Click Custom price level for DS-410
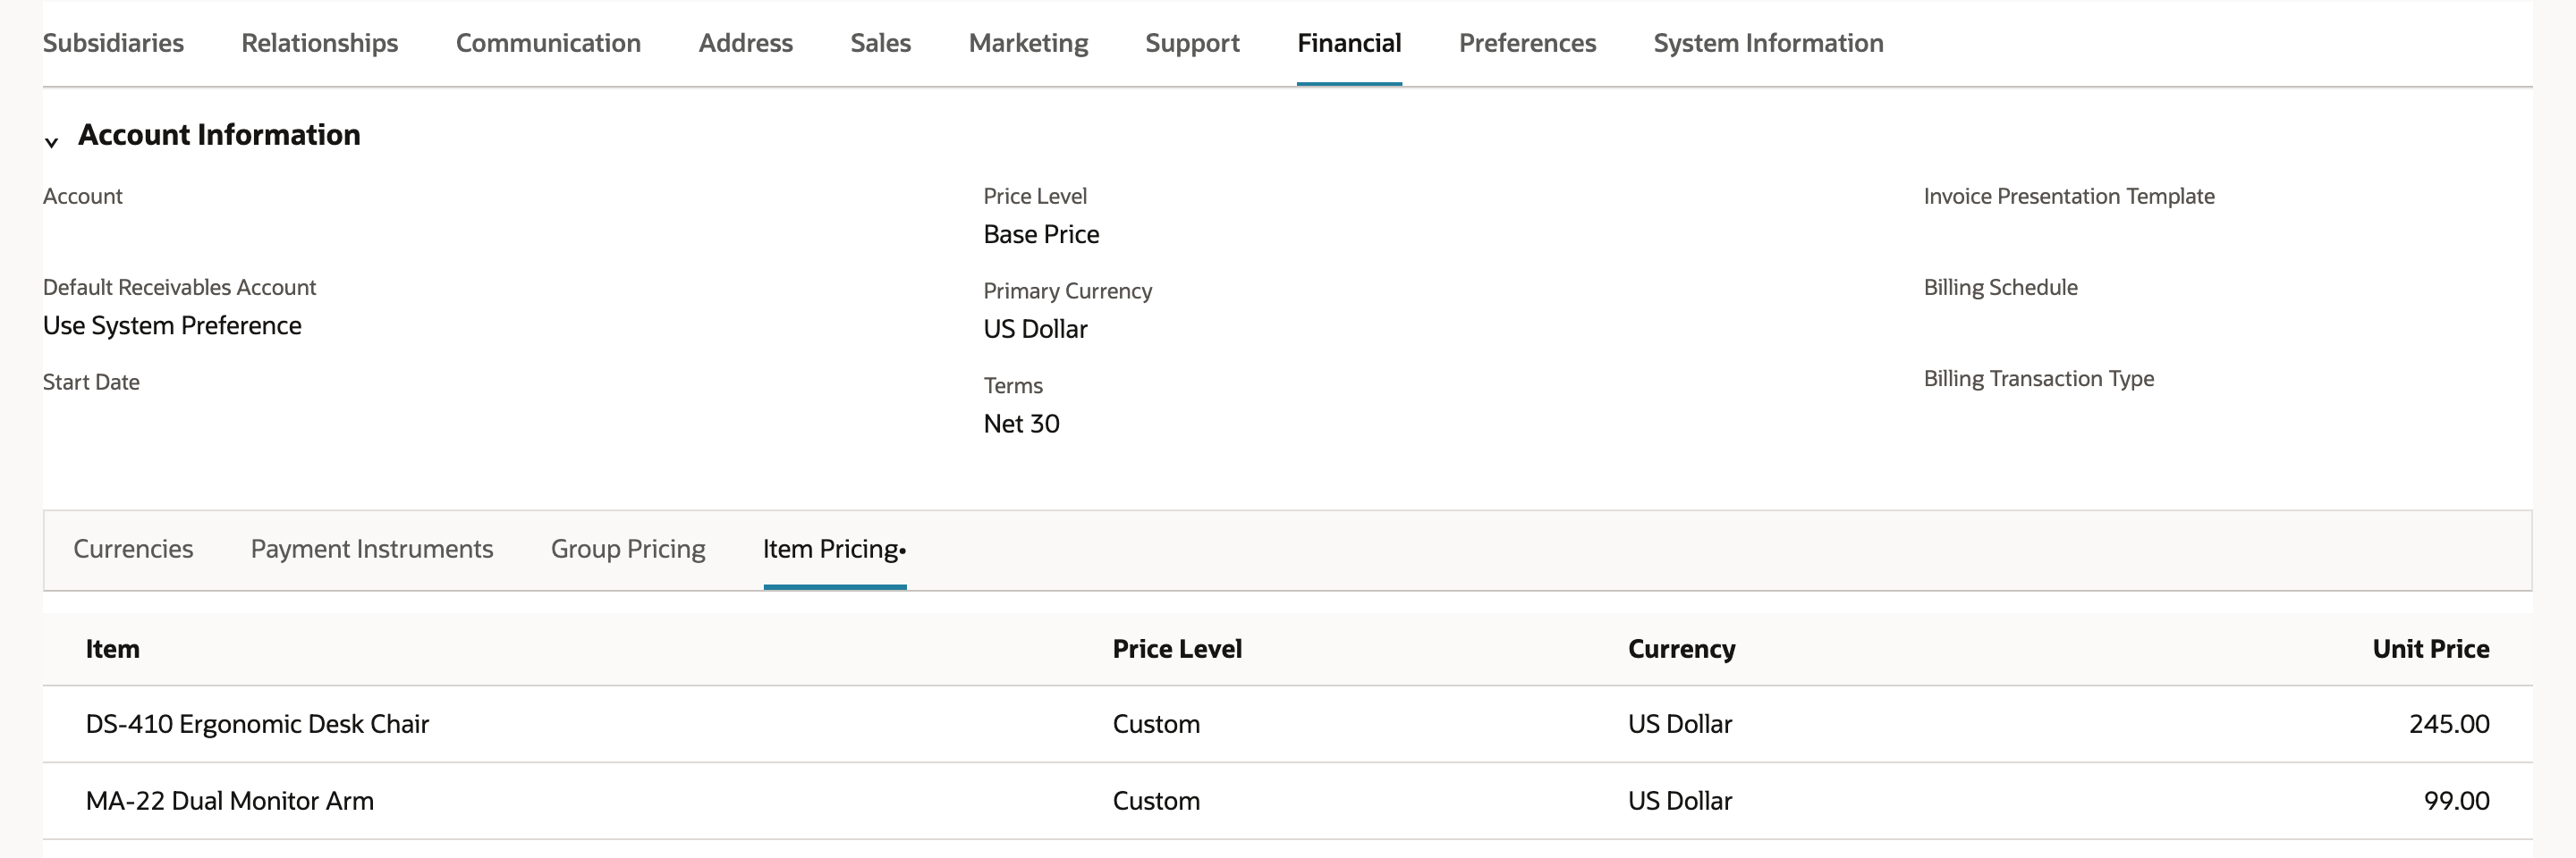 [1156, 723]
